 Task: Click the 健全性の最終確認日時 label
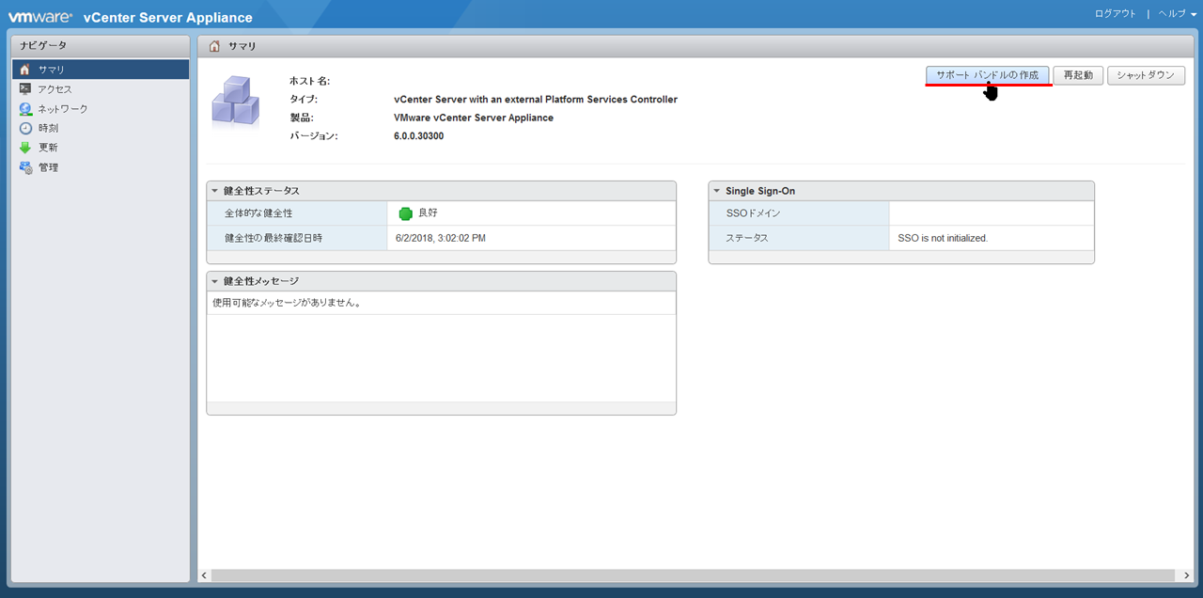[x=273, y=238]
